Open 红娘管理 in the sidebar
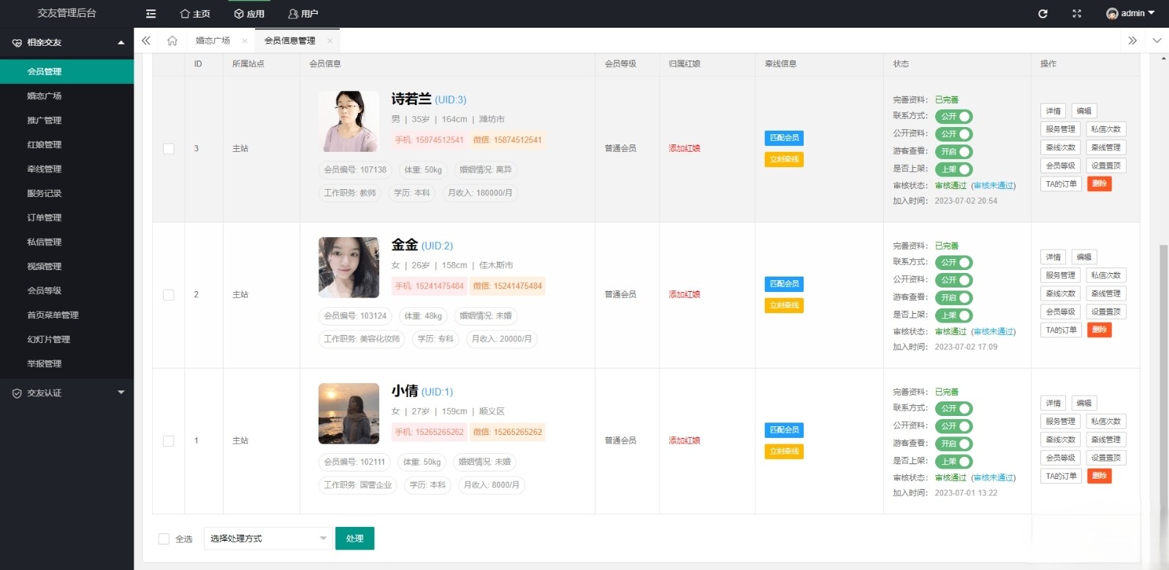 (66, 145)
